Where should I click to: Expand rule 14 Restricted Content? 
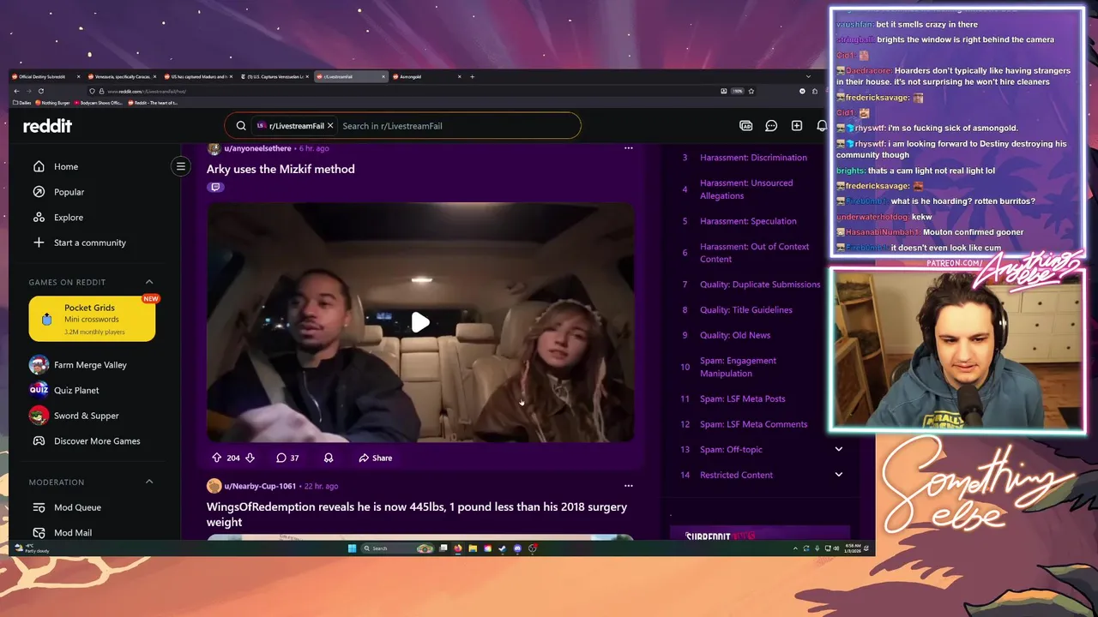coord(839,475)
